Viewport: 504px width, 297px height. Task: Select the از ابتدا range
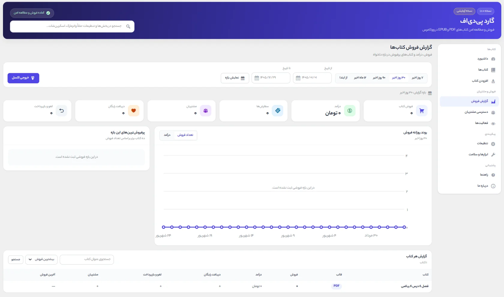click(x=343, y=78)
